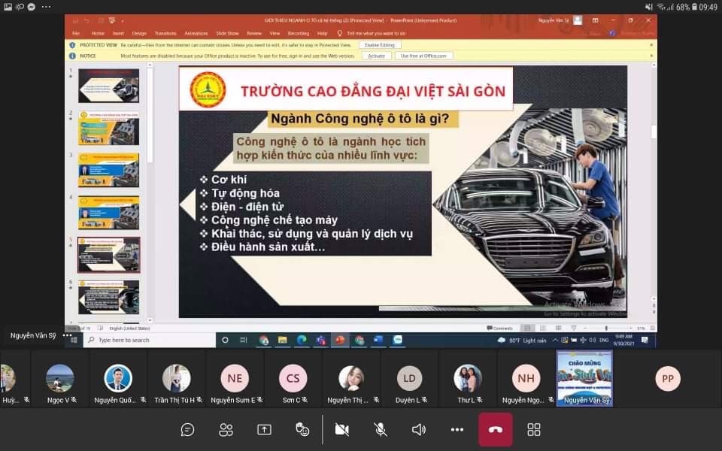Open raise hand and reactions
This screenshot has width=722, height=451.
click(302, 430)
